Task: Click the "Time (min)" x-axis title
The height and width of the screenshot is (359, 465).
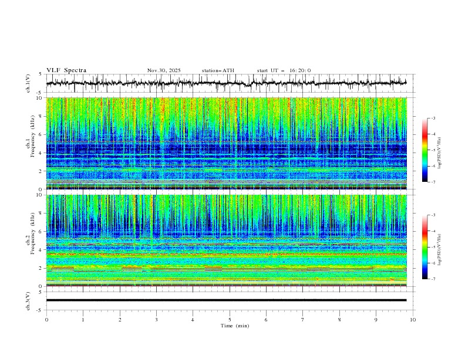Action: coord(235,326)
